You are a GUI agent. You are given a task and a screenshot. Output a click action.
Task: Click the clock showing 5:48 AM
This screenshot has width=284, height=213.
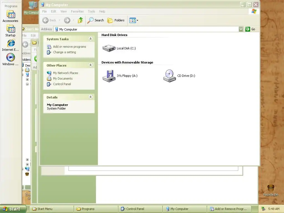pyautogui.click(x=274, y=209)
